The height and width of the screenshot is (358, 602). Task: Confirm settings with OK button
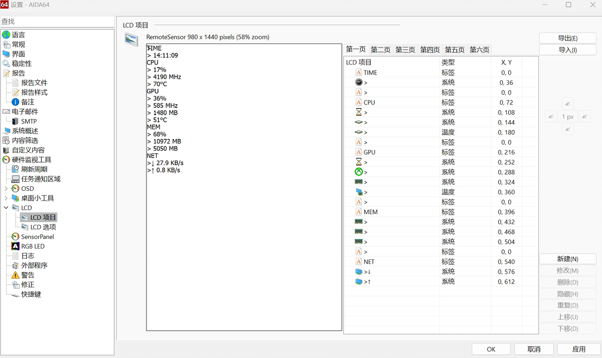491,349
